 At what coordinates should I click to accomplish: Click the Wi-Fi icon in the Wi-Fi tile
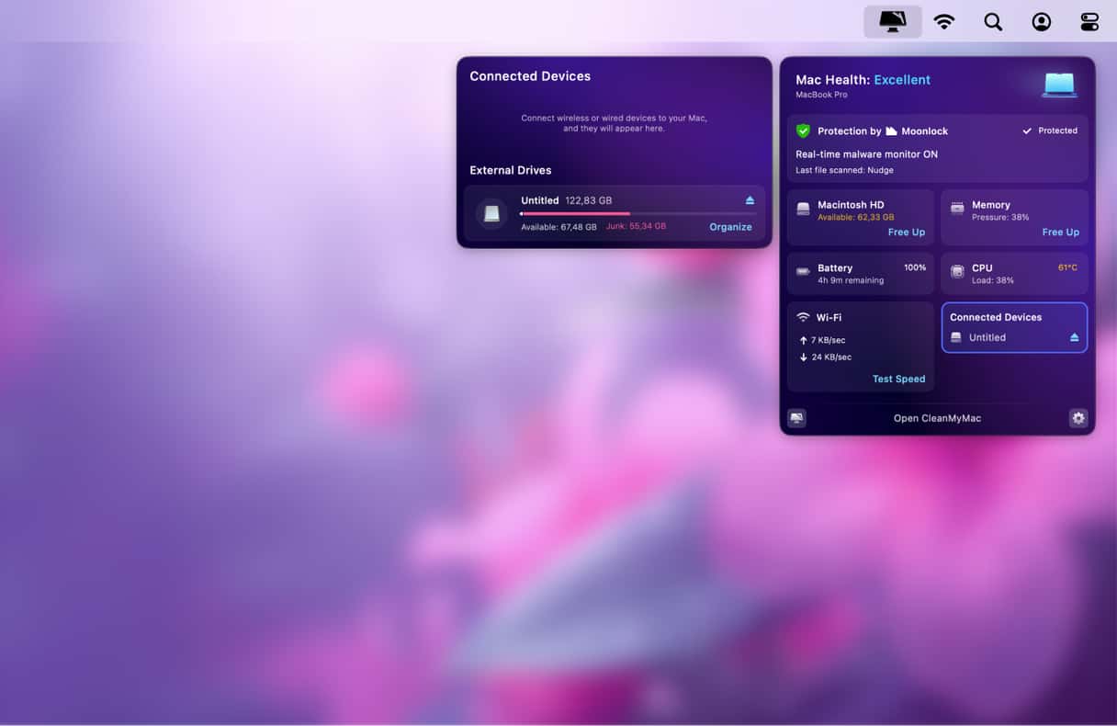(803, 317)
